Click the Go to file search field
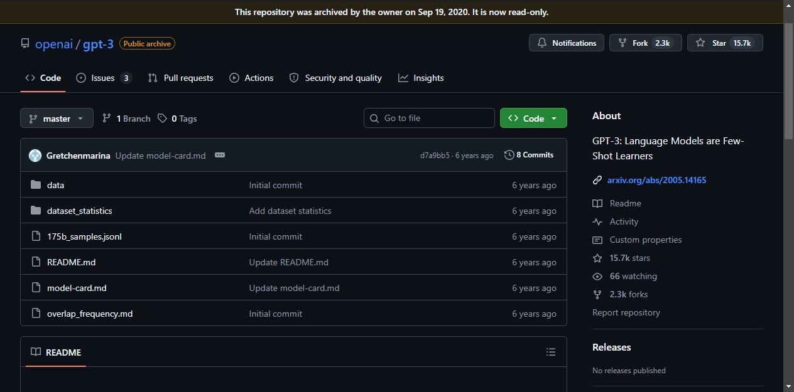Screen dimensions: 794x392 pyautogui.click(x=429, y=118)
